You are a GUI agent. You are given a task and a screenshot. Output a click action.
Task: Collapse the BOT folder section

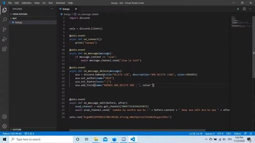tap(33, 18)
